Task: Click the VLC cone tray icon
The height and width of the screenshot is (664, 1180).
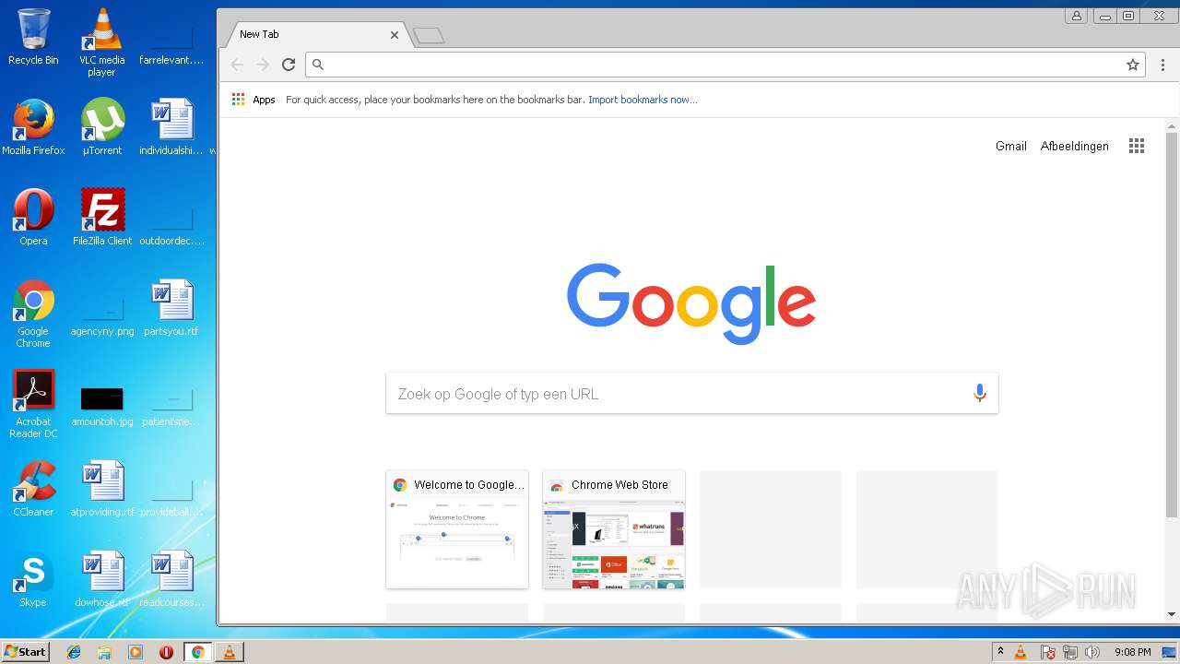Action: (1021, 652)
